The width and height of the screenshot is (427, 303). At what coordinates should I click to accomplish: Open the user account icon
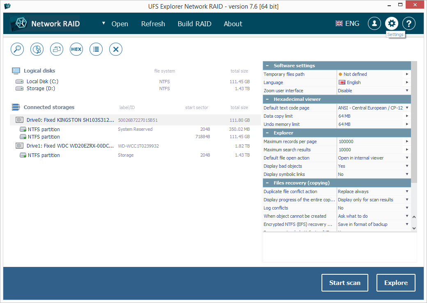pos(374,24)
